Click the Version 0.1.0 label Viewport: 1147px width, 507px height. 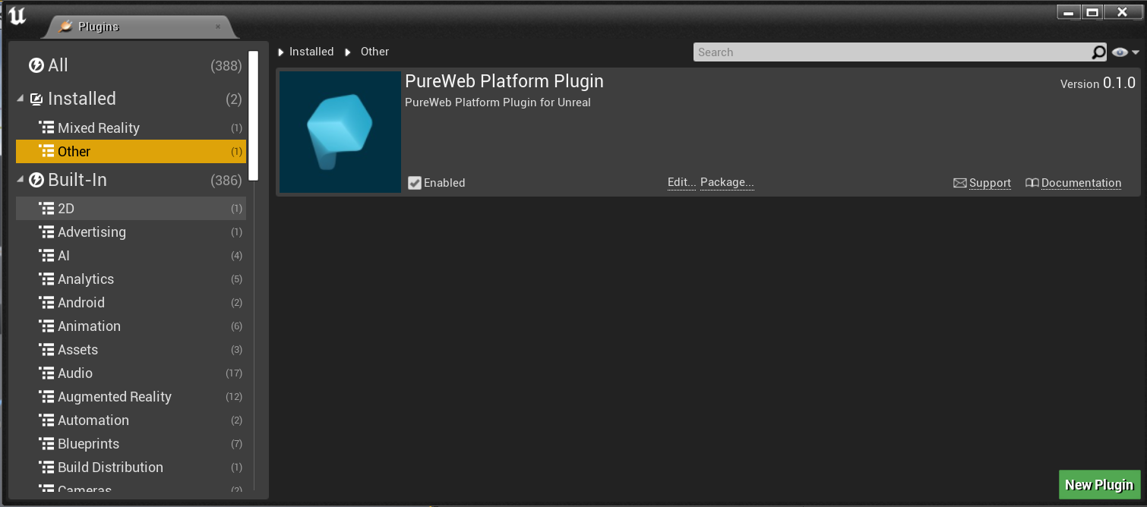click(1098, 83)
